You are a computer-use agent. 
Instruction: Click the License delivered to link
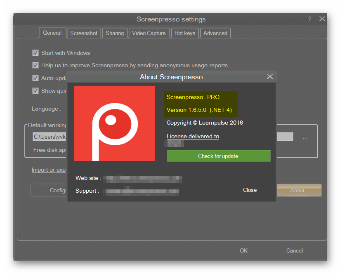pyautogui.click(x=193, y=136)
